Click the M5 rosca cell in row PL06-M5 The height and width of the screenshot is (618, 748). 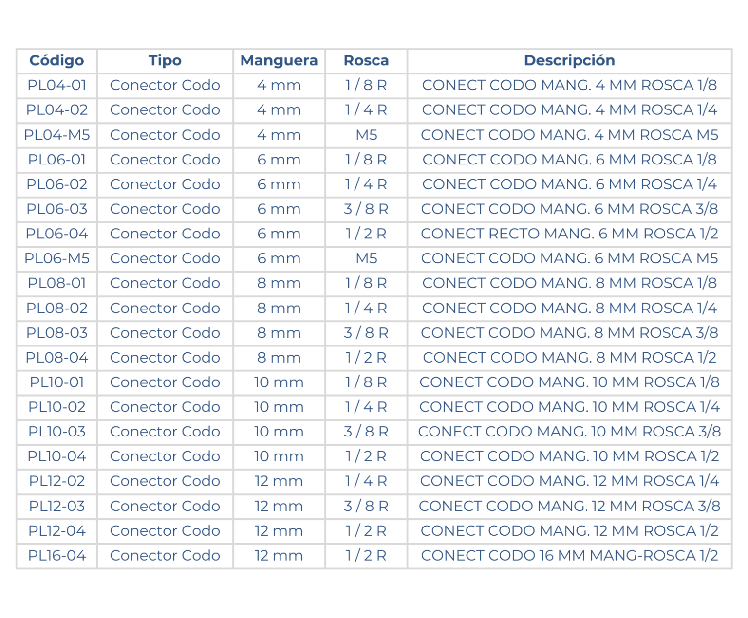tap(366, 258)
